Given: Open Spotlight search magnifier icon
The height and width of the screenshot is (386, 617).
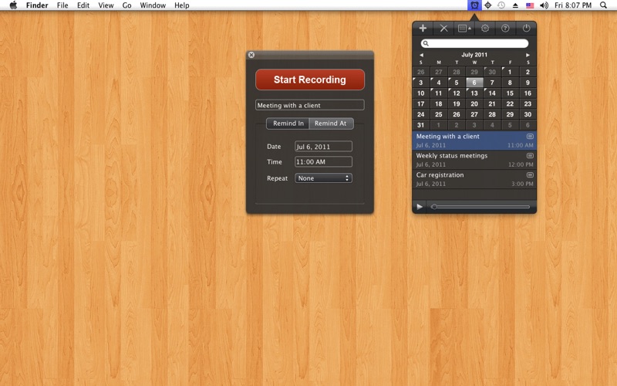Looking at the screenshot, I should point(603,5).
